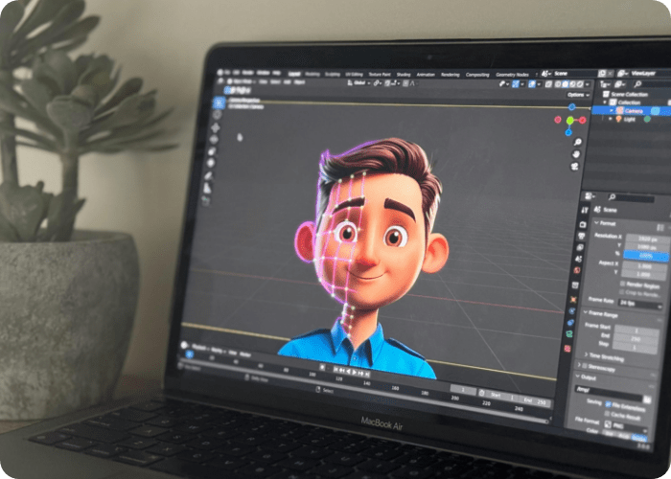Switch to the Animation workspace tab
Viewport: 671px width, 479px height.
click(426, 75)
